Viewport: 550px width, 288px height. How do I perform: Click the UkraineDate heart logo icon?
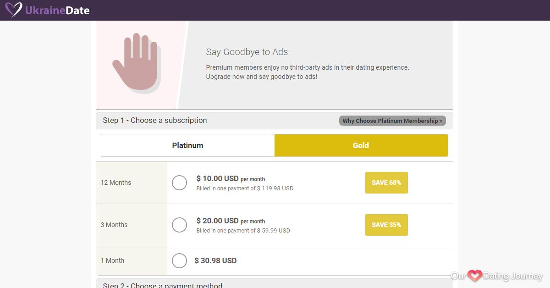pos(13,10)
